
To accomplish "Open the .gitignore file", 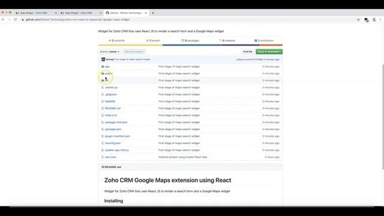I will pos(110,94).
